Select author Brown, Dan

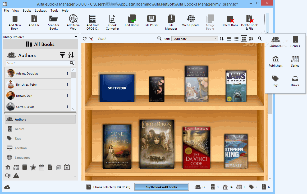click(38, 96)
